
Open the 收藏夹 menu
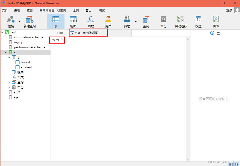tap(62, 11)
